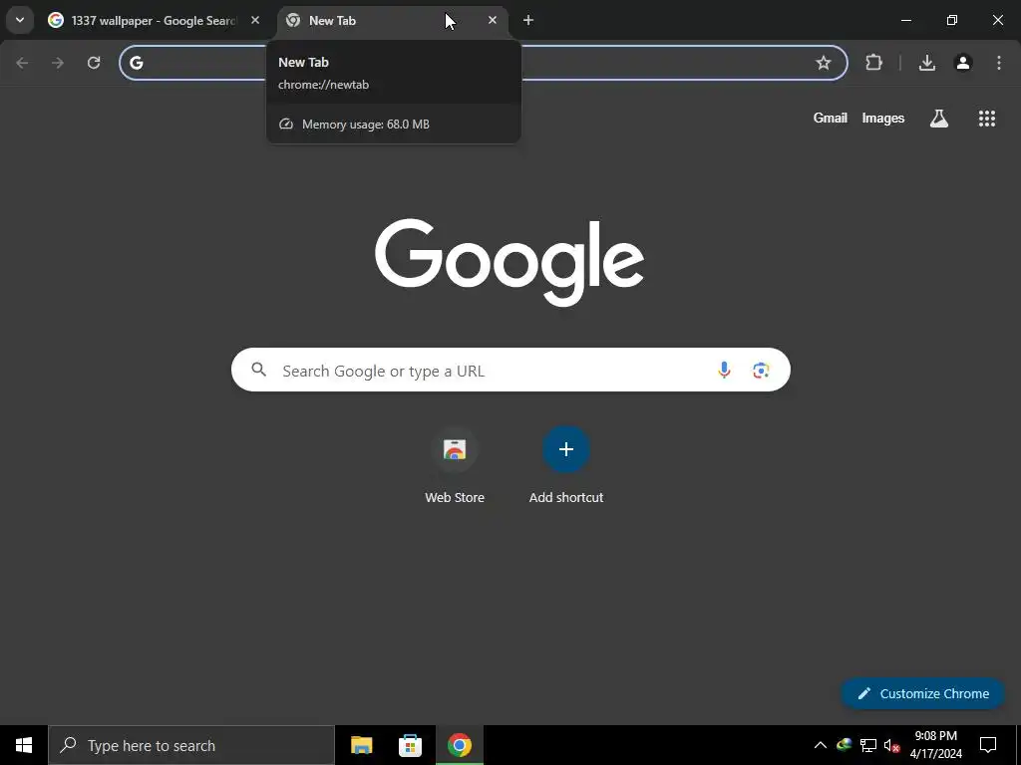Reload the page
Image resolution: width=1021 pixels, height=765 pixels.
point(94,63)
